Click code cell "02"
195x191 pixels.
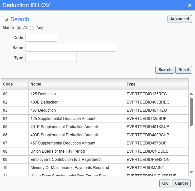15,102
